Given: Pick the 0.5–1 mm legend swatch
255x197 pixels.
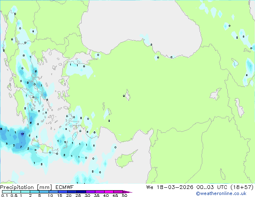Looking at the screenshot, I should [16, 192].
